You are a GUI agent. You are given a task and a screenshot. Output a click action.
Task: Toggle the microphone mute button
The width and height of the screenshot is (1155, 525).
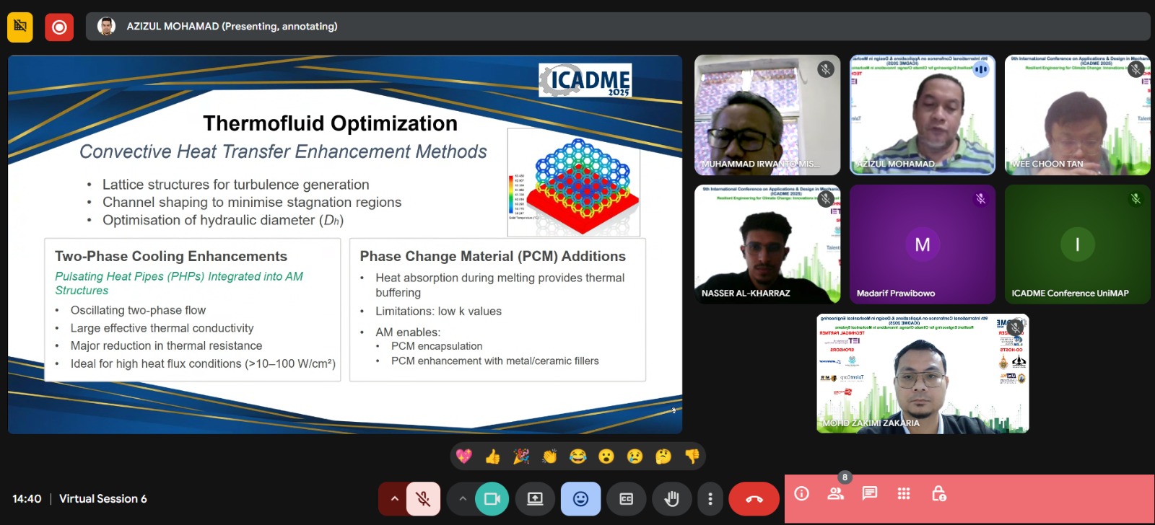(x=423, y=499)
